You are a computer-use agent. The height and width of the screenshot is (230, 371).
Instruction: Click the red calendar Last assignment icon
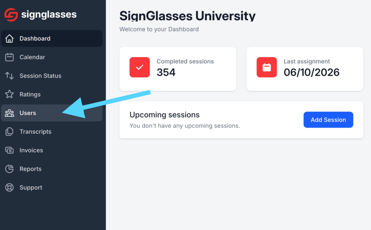[267, 67]
